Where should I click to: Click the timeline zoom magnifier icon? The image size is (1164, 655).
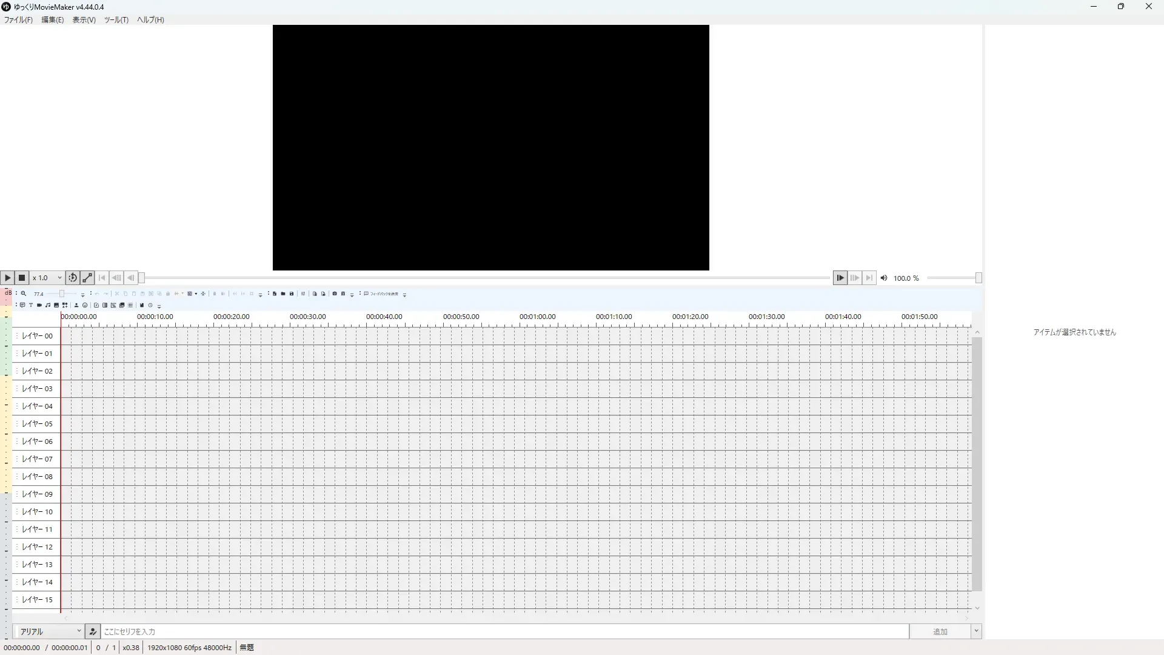tap(24, 294)
